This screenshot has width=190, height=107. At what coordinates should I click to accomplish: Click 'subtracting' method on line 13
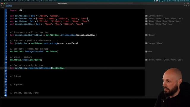(x=50, y=43)
